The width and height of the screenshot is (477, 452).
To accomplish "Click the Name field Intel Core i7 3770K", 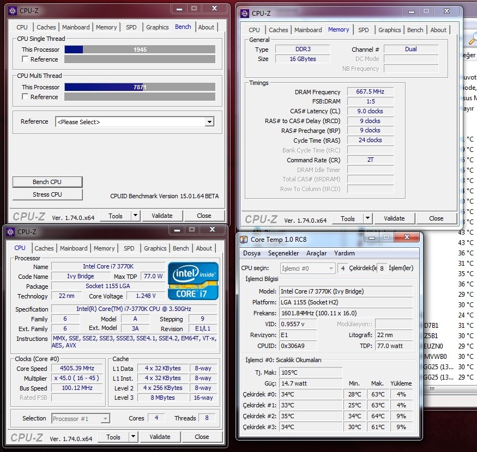I will click(x=108, y=266).
